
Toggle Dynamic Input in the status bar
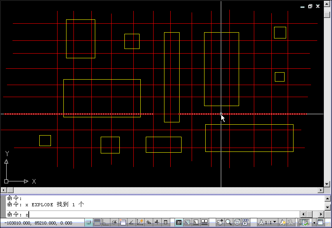tap(149, 223)
